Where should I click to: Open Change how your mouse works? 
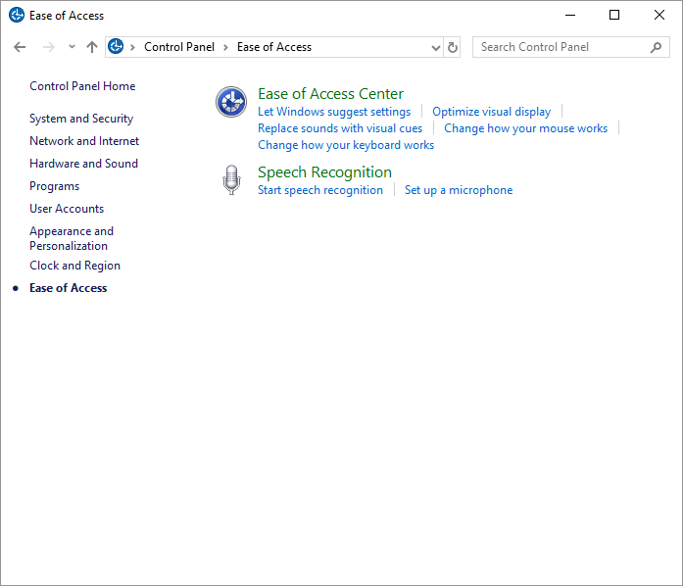pos(526,128)
